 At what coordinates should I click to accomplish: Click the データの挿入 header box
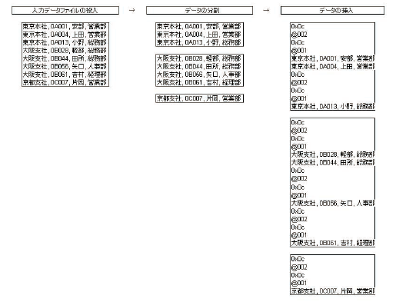(332, 10)
